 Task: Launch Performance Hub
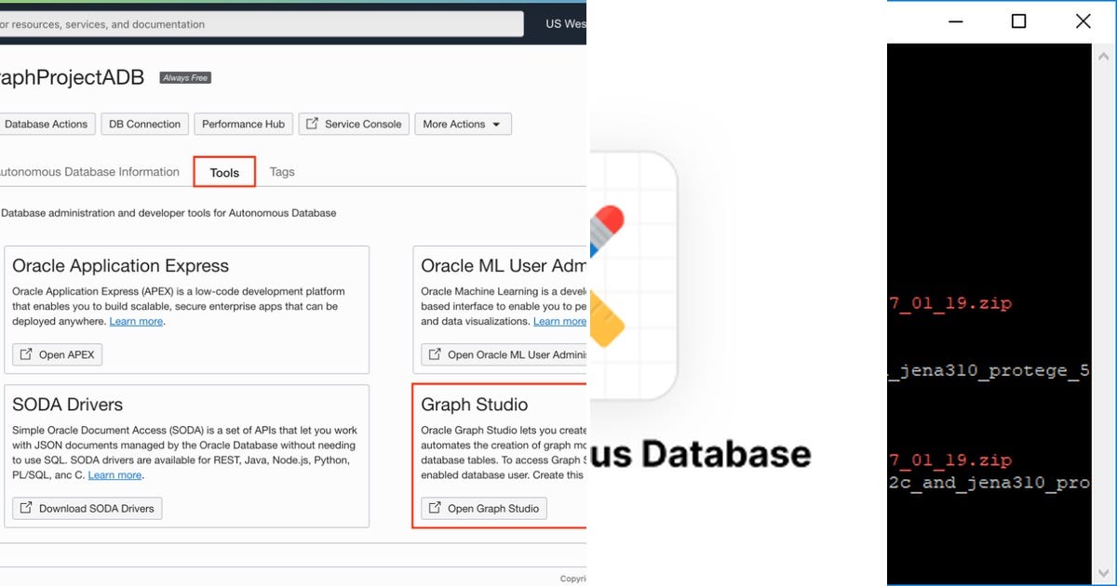[243, 124]
